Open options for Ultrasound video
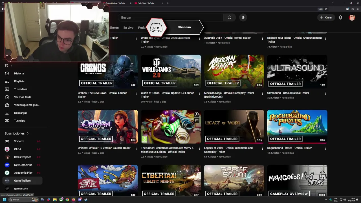 pyautogui.click(x=326, y=93)
